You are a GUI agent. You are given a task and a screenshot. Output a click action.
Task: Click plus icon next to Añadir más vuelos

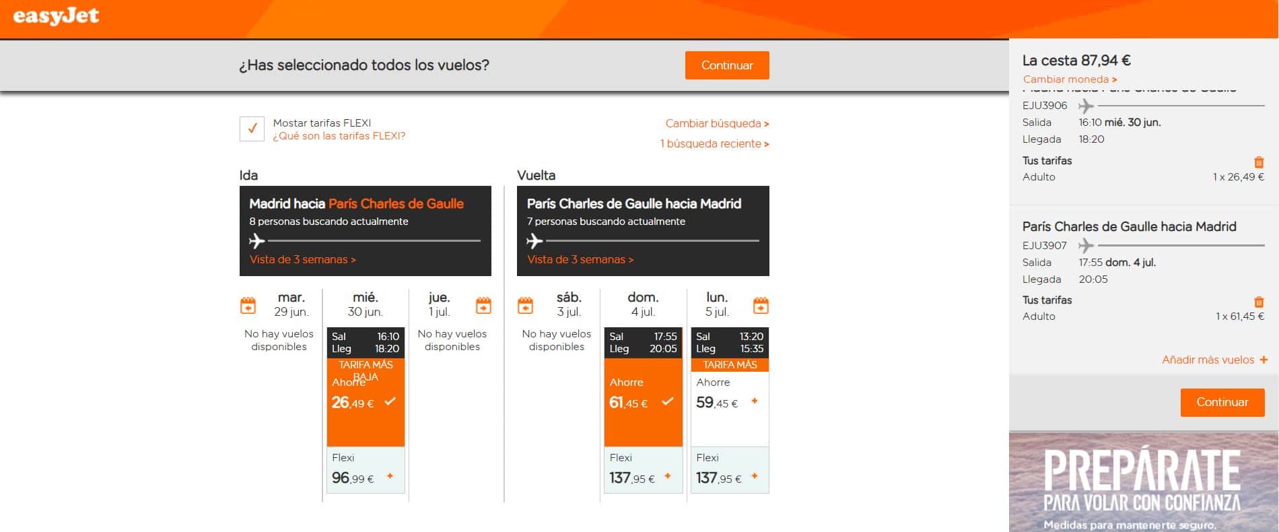click(1264, 360)
